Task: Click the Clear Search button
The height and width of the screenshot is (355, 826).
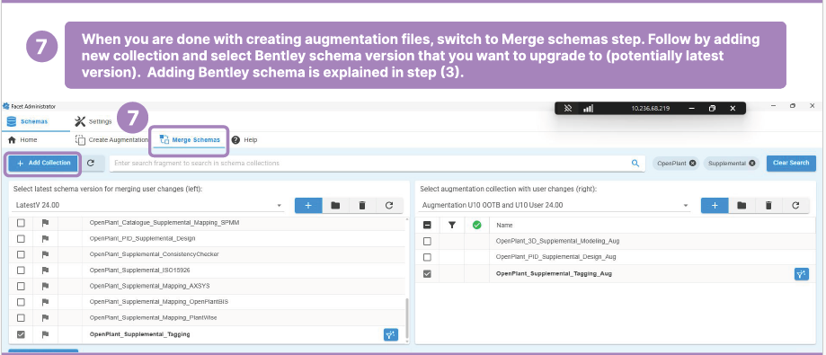Action: pyautogui.click(x=791, y=164)
